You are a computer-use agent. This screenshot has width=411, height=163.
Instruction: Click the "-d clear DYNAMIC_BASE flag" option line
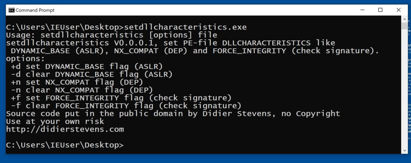tap(91, 74)
